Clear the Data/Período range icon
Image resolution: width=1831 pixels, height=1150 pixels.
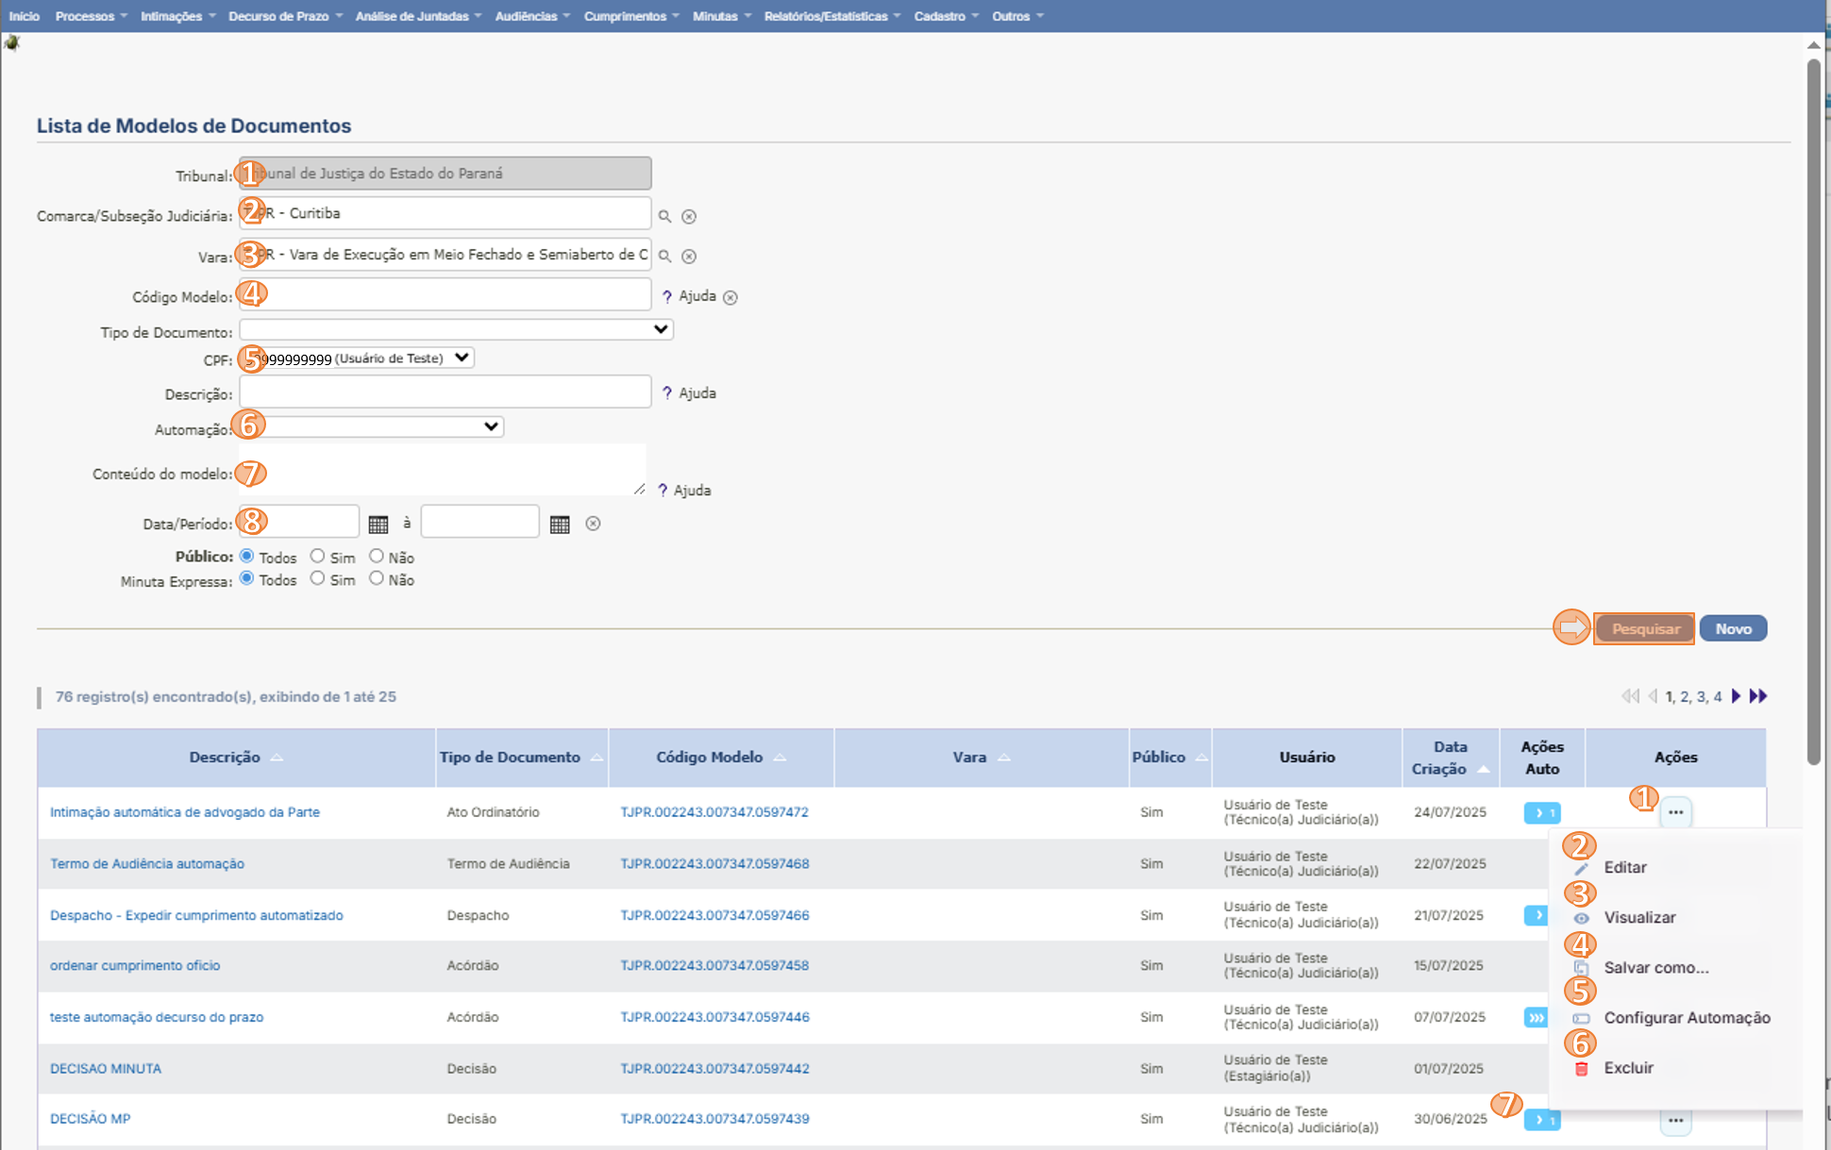(593, 524)
